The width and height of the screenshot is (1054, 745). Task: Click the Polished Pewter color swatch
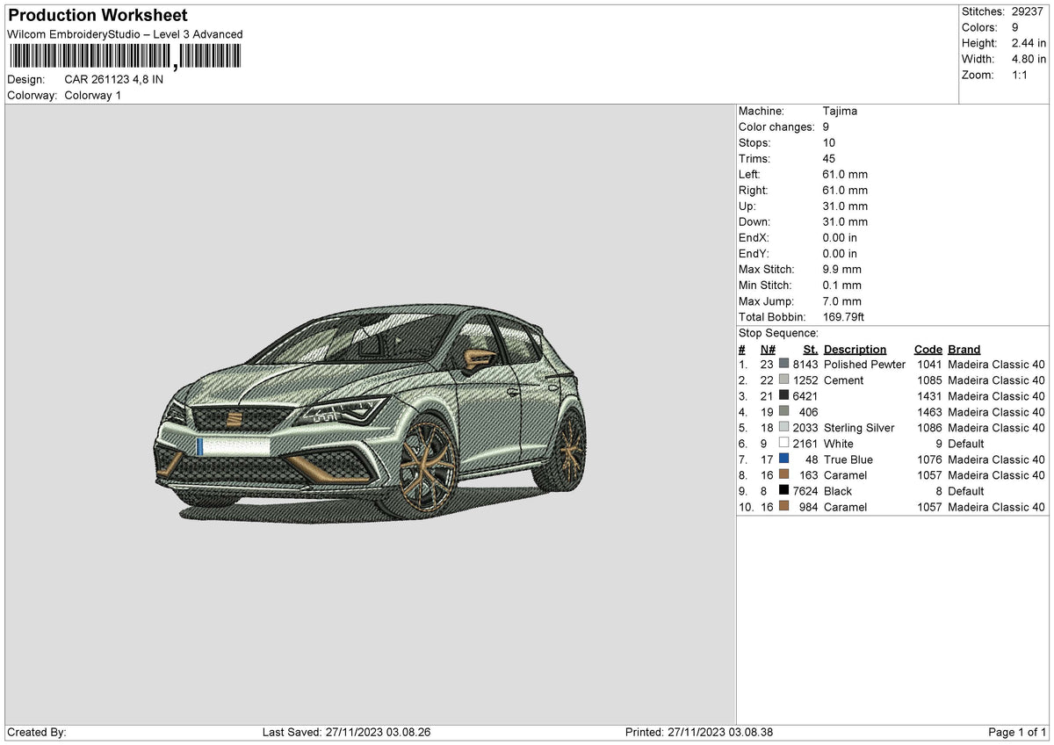tap(783, 365)
